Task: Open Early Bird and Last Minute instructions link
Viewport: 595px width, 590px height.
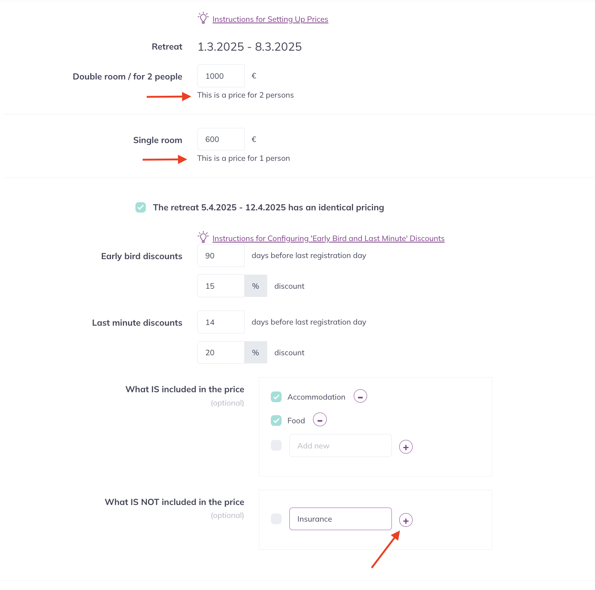Action: point(329,238)
